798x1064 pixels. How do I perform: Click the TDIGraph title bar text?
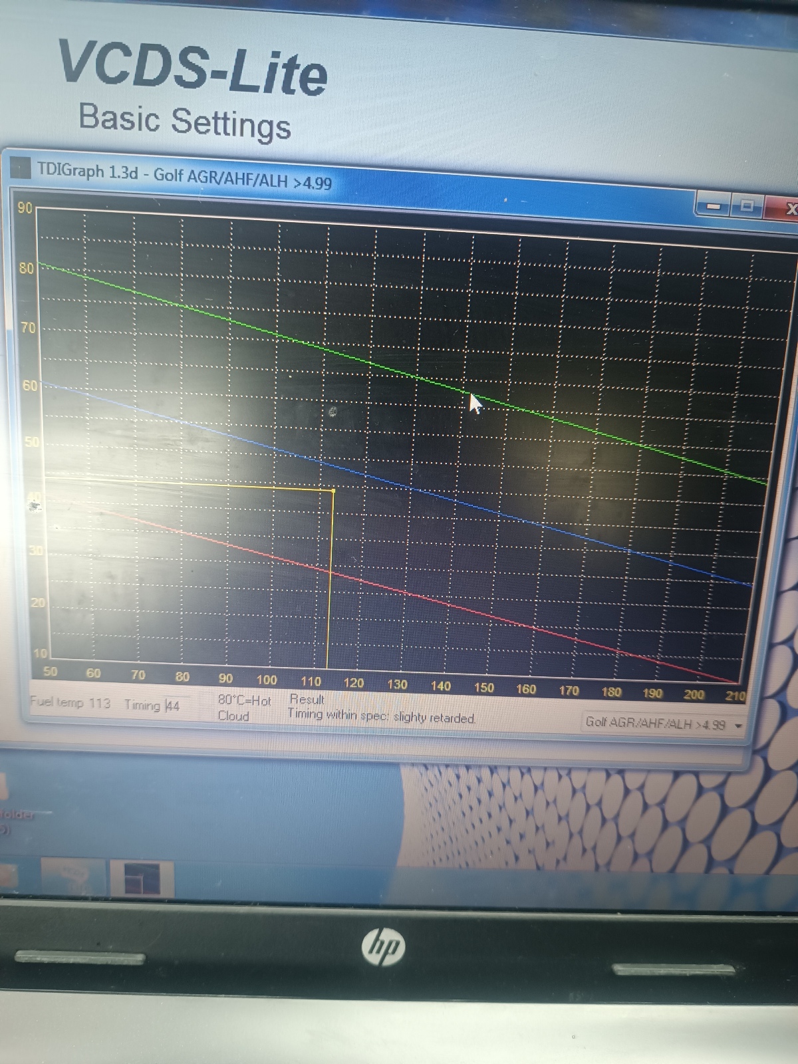(x=184, y=176)
